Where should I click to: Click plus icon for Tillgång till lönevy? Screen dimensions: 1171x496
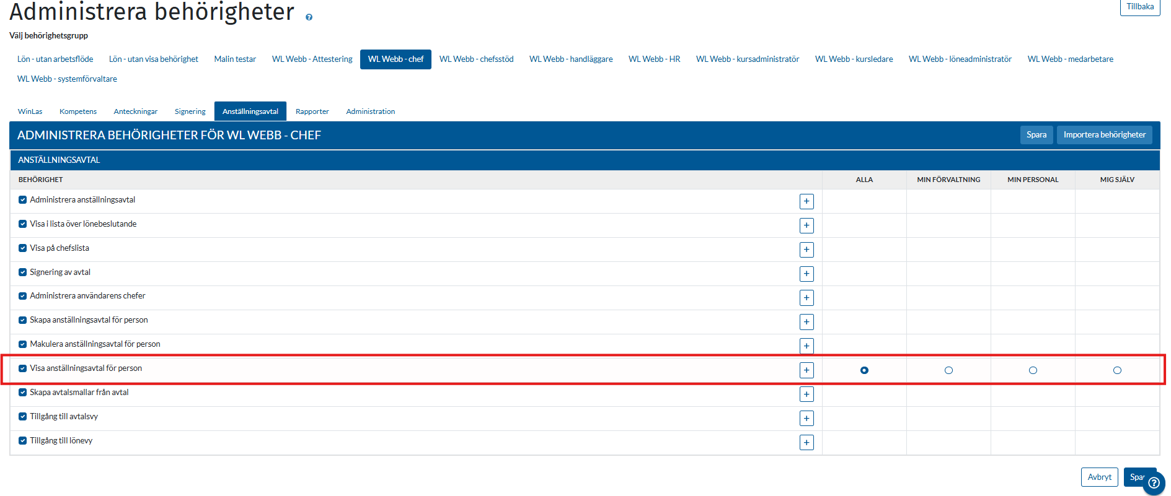[x=806, y=443]
